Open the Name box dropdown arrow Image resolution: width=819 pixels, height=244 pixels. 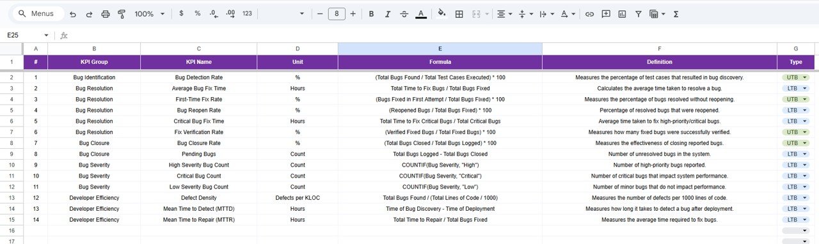[x=46, y=36]
